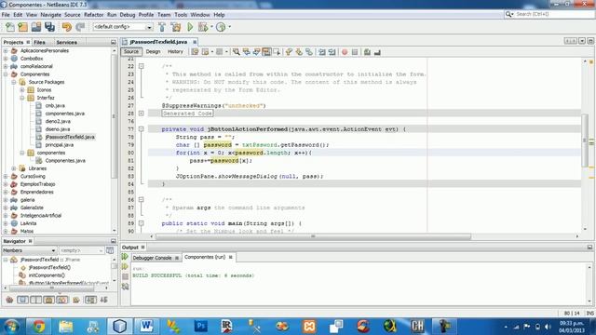Click the Profile Project icon

pos(221,27)
